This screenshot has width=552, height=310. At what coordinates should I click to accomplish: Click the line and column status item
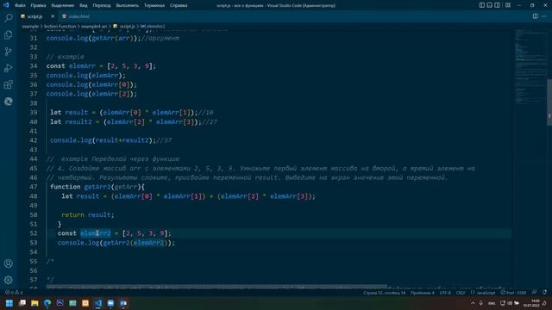[x=384, y=293]
